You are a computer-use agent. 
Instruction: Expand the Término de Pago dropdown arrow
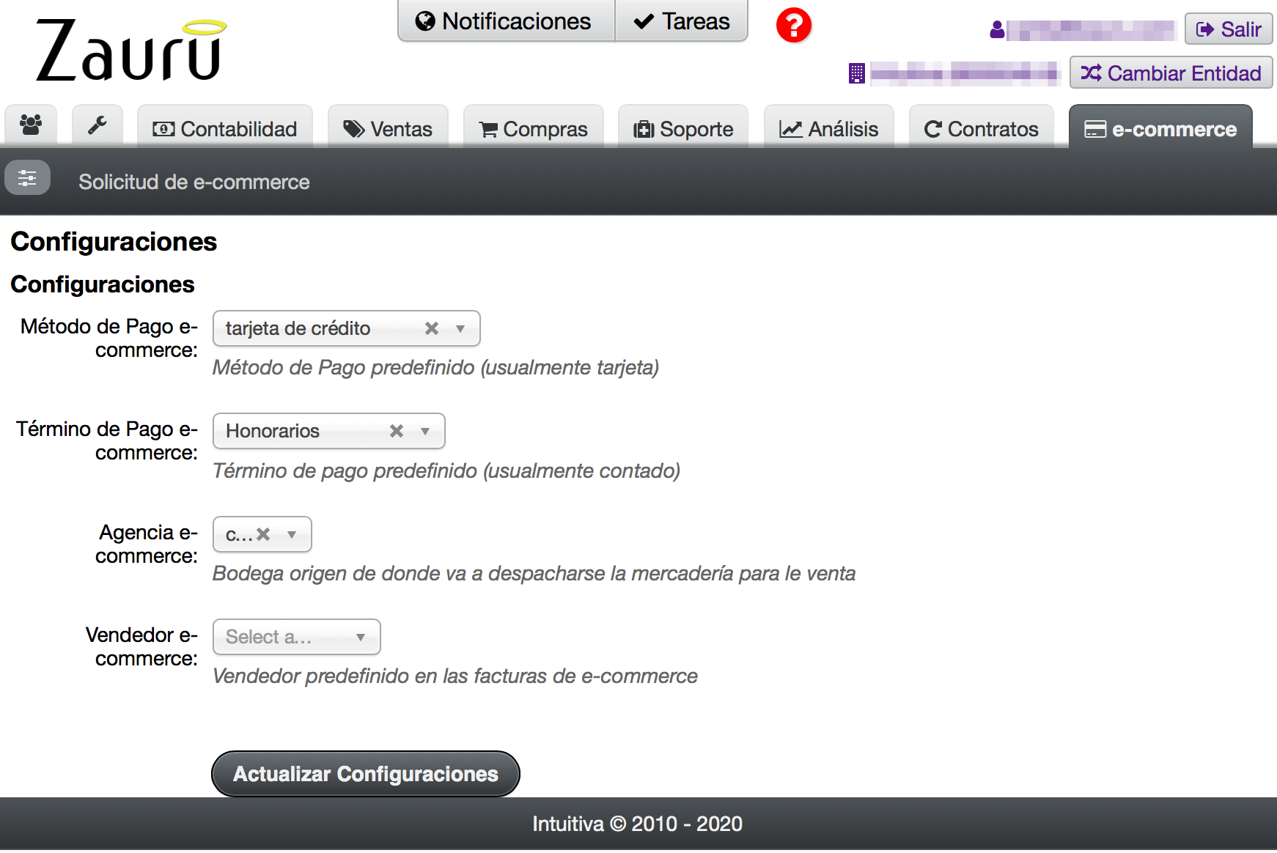pyautogui.click(x=425, y=431)
